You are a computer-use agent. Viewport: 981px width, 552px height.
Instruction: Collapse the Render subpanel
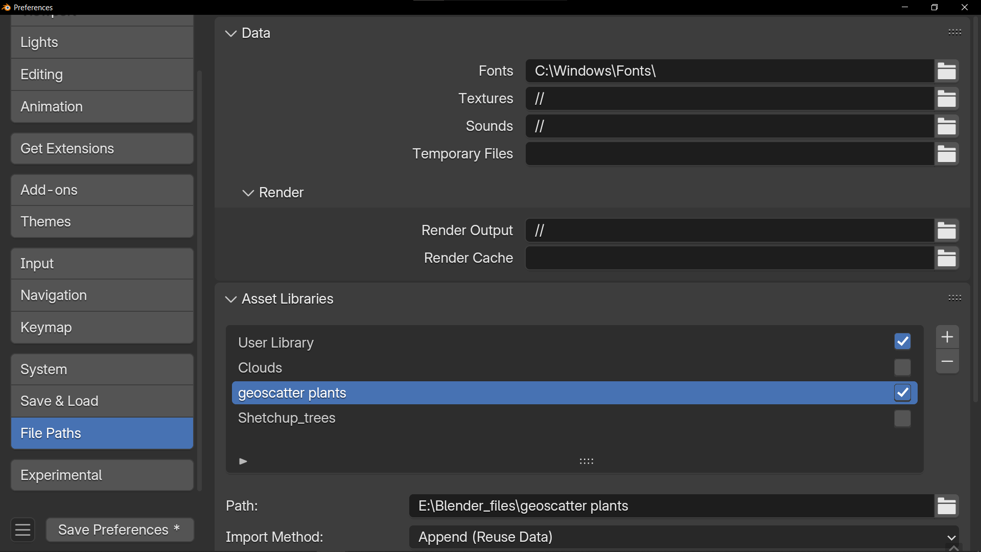pos(248,193)
